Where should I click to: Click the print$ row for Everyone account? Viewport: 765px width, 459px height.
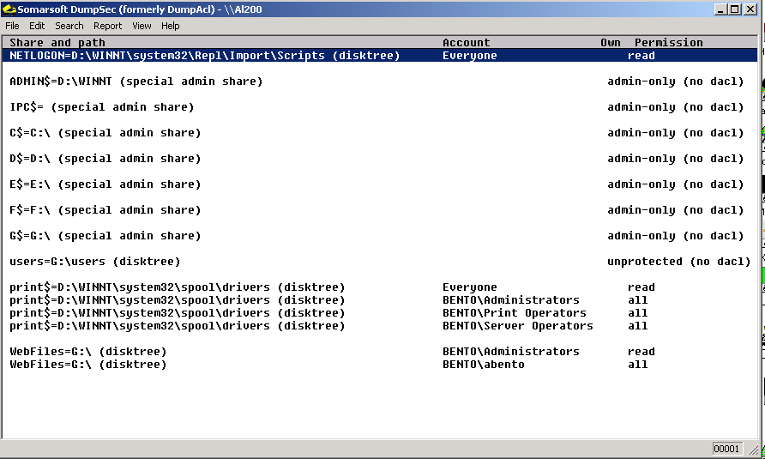tap(380, 287)
